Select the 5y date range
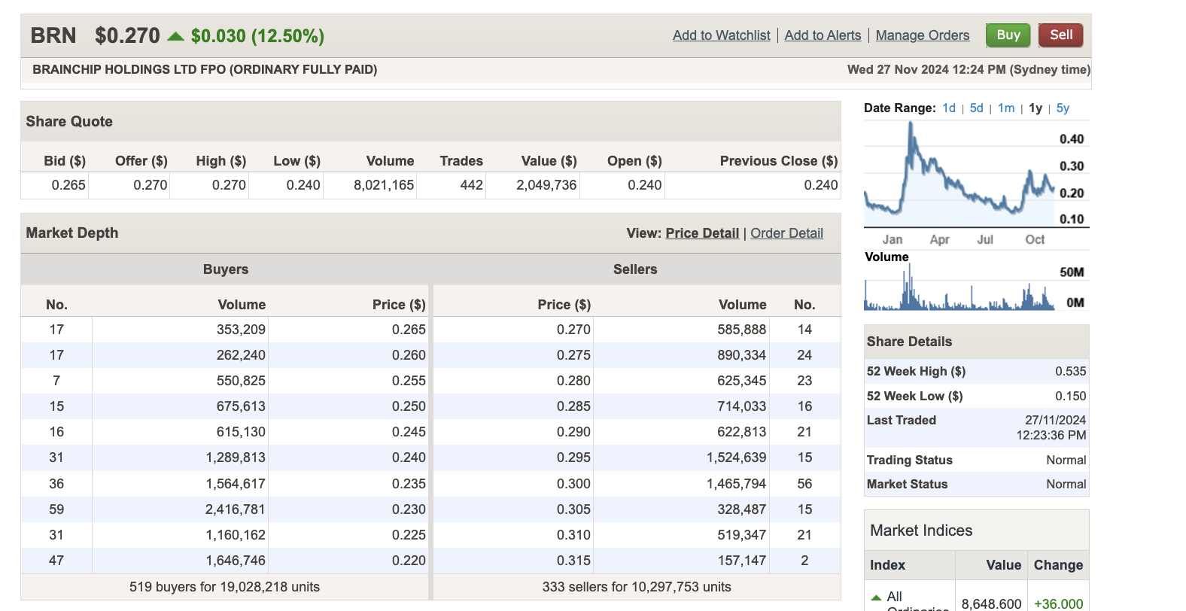Image resolution: width=1186 pixels, height=611 pixels. point(1063,108)
